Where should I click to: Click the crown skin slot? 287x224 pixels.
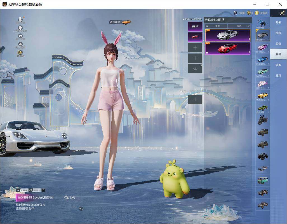click(195, 69)
